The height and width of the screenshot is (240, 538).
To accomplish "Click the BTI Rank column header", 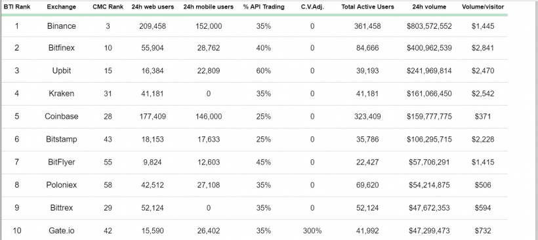I will [x=17, y=7].
